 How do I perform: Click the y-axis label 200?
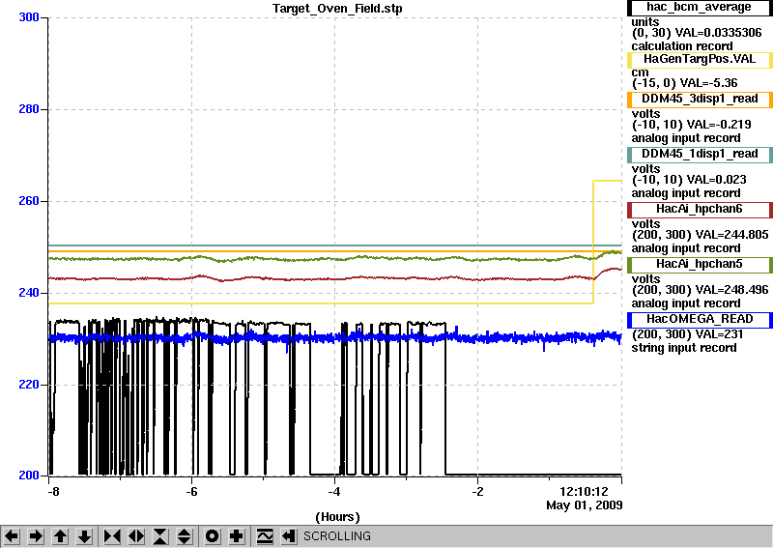pos(29,476)
